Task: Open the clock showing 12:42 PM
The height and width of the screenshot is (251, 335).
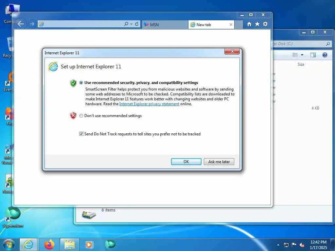Action: (x=318, y=244)
